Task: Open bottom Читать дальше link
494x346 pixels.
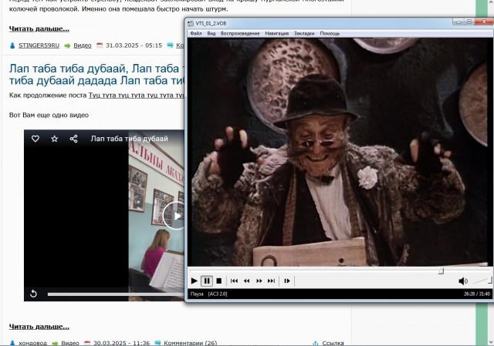Action: pos(39,327)
